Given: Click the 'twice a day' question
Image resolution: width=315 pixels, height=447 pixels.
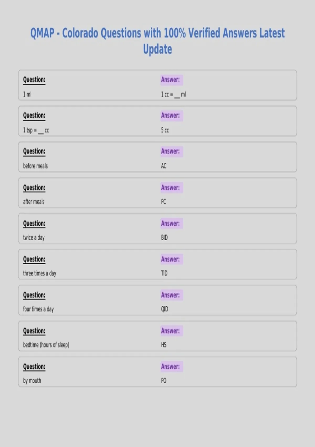Looking at the screenshot, I should [34, 237].
